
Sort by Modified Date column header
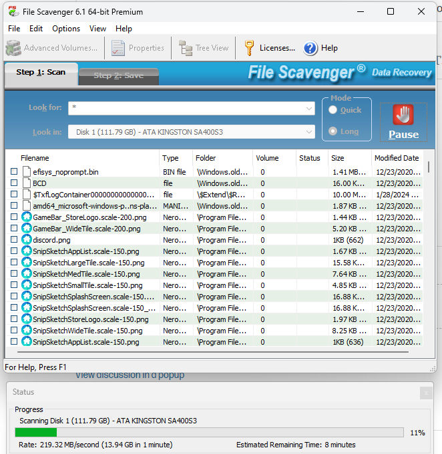pyautogui.click(x=397, y=158)
